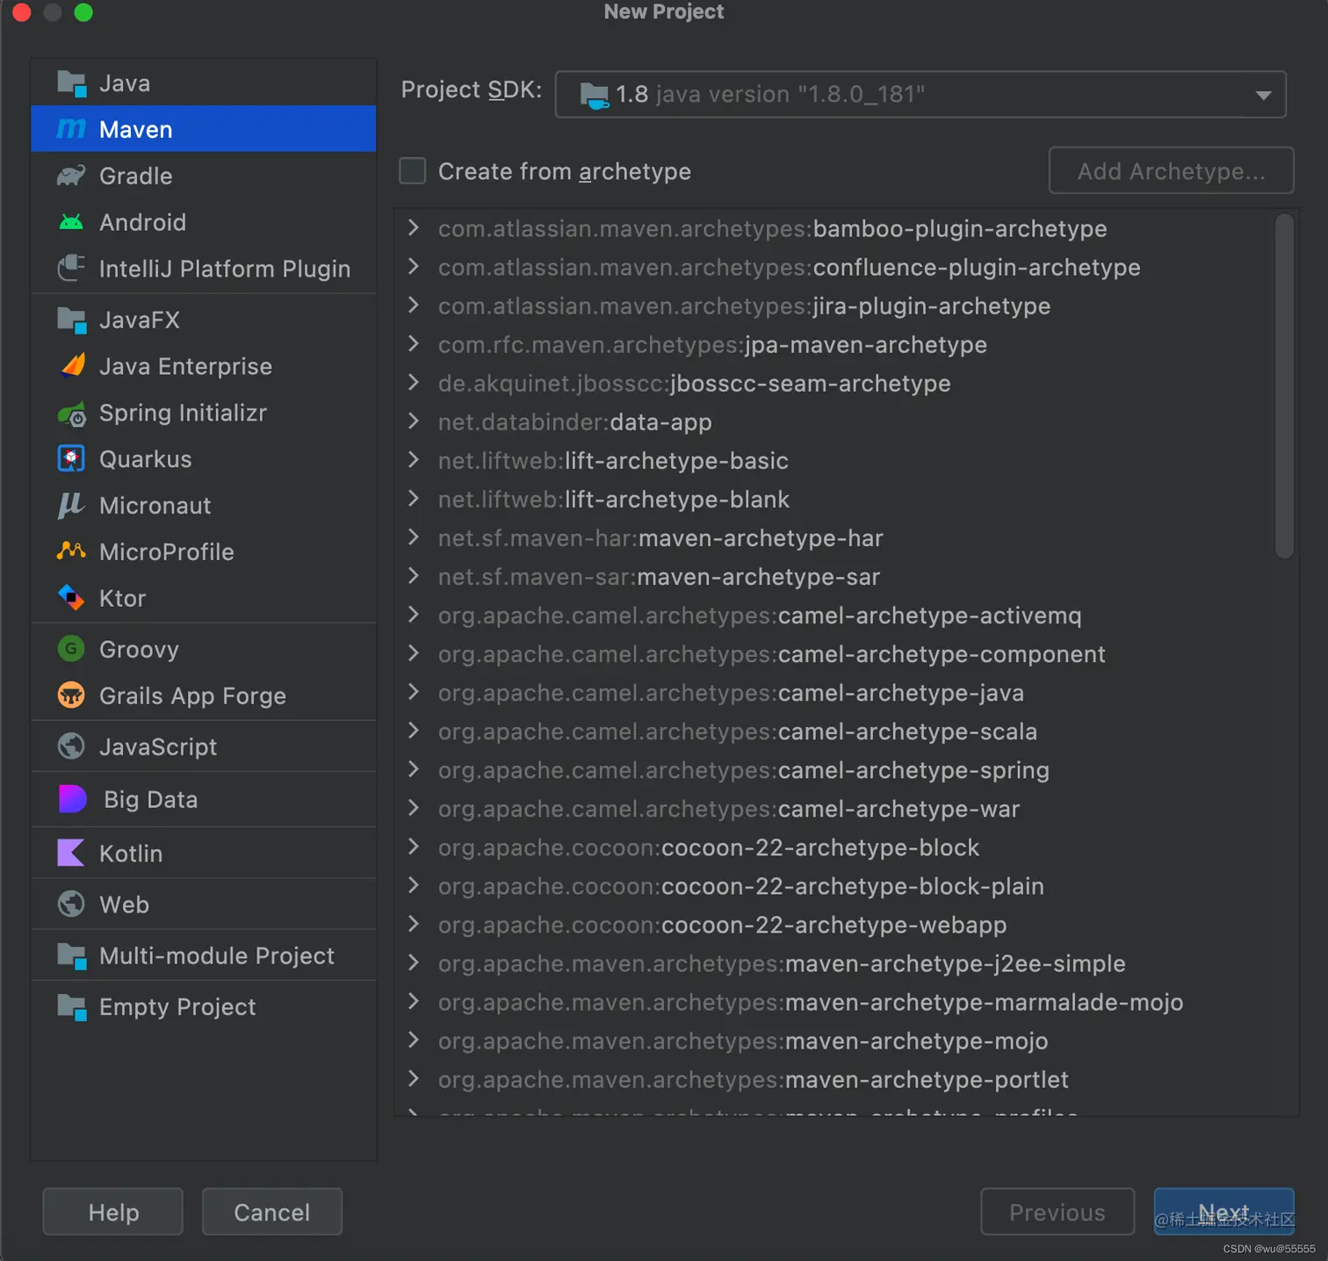The image size is (1328, 1261).
Task: Click the archetype list vertical scrollbar
Action: click(1284, 386)
